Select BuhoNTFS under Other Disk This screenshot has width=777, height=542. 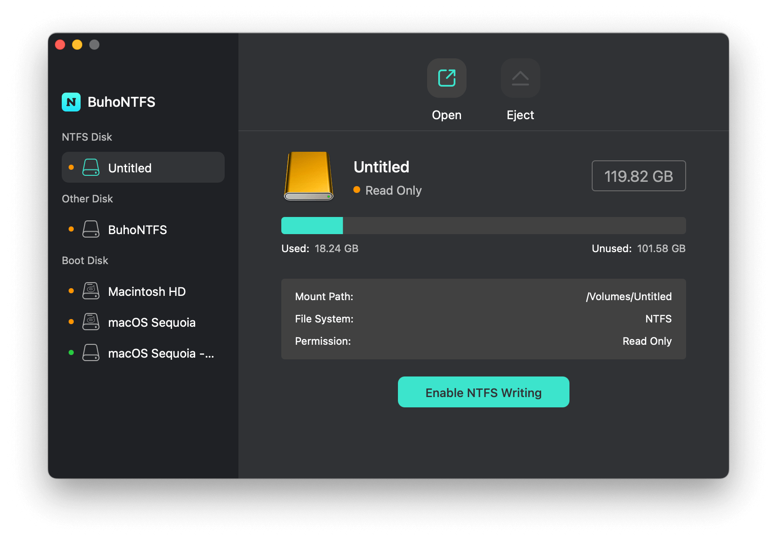tap(143, 229)
